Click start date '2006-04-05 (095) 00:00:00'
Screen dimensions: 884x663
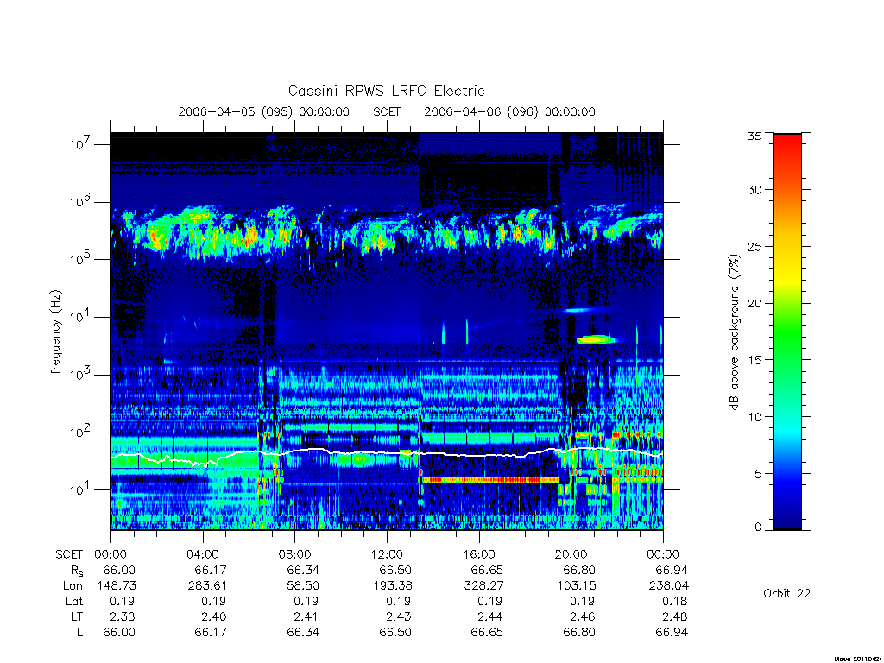(264, 111)
